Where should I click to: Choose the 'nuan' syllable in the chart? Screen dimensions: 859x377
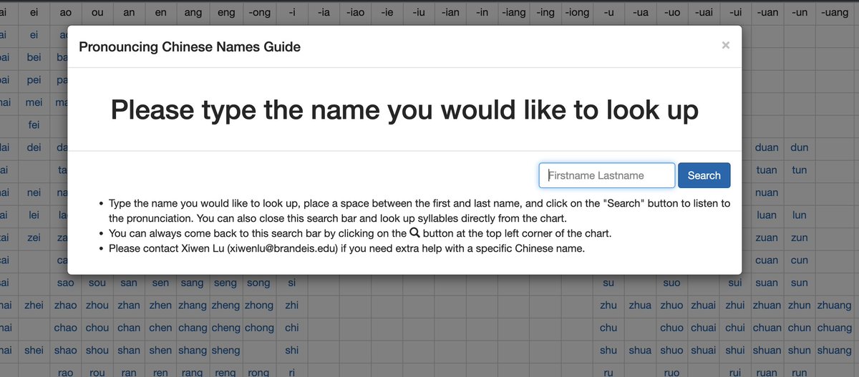[767, 193]
